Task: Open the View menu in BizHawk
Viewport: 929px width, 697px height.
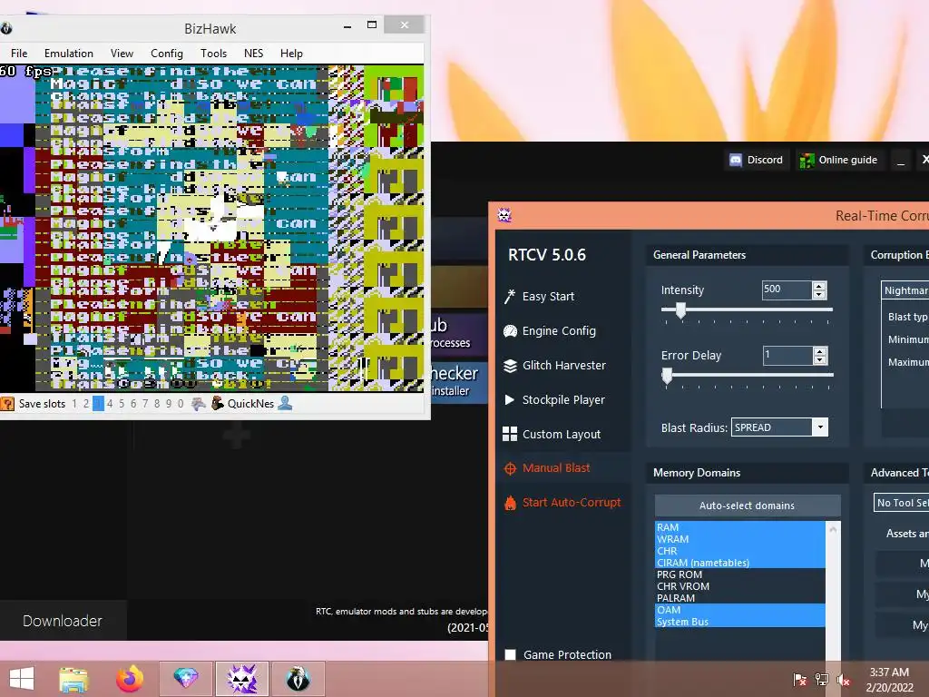Action: 122,54
